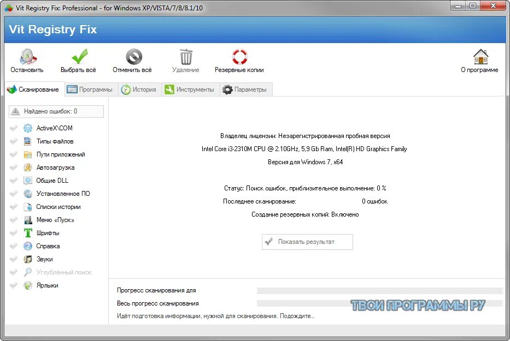The image size is (510, 341).
Task: Open Резервные копии lifebuoy icon
Action: 240,57
